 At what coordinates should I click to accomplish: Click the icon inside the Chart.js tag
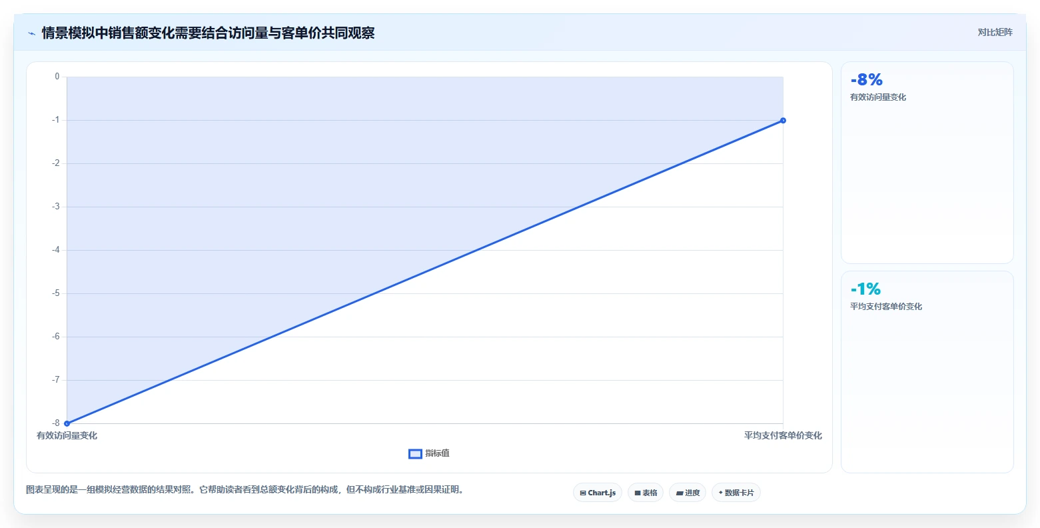583,493
